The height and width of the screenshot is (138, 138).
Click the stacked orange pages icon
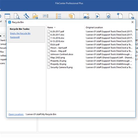[x=72, y=16]
